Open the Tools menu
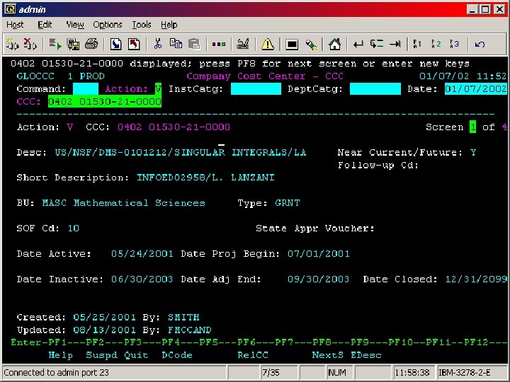The image size is (510, 382). 142,25
